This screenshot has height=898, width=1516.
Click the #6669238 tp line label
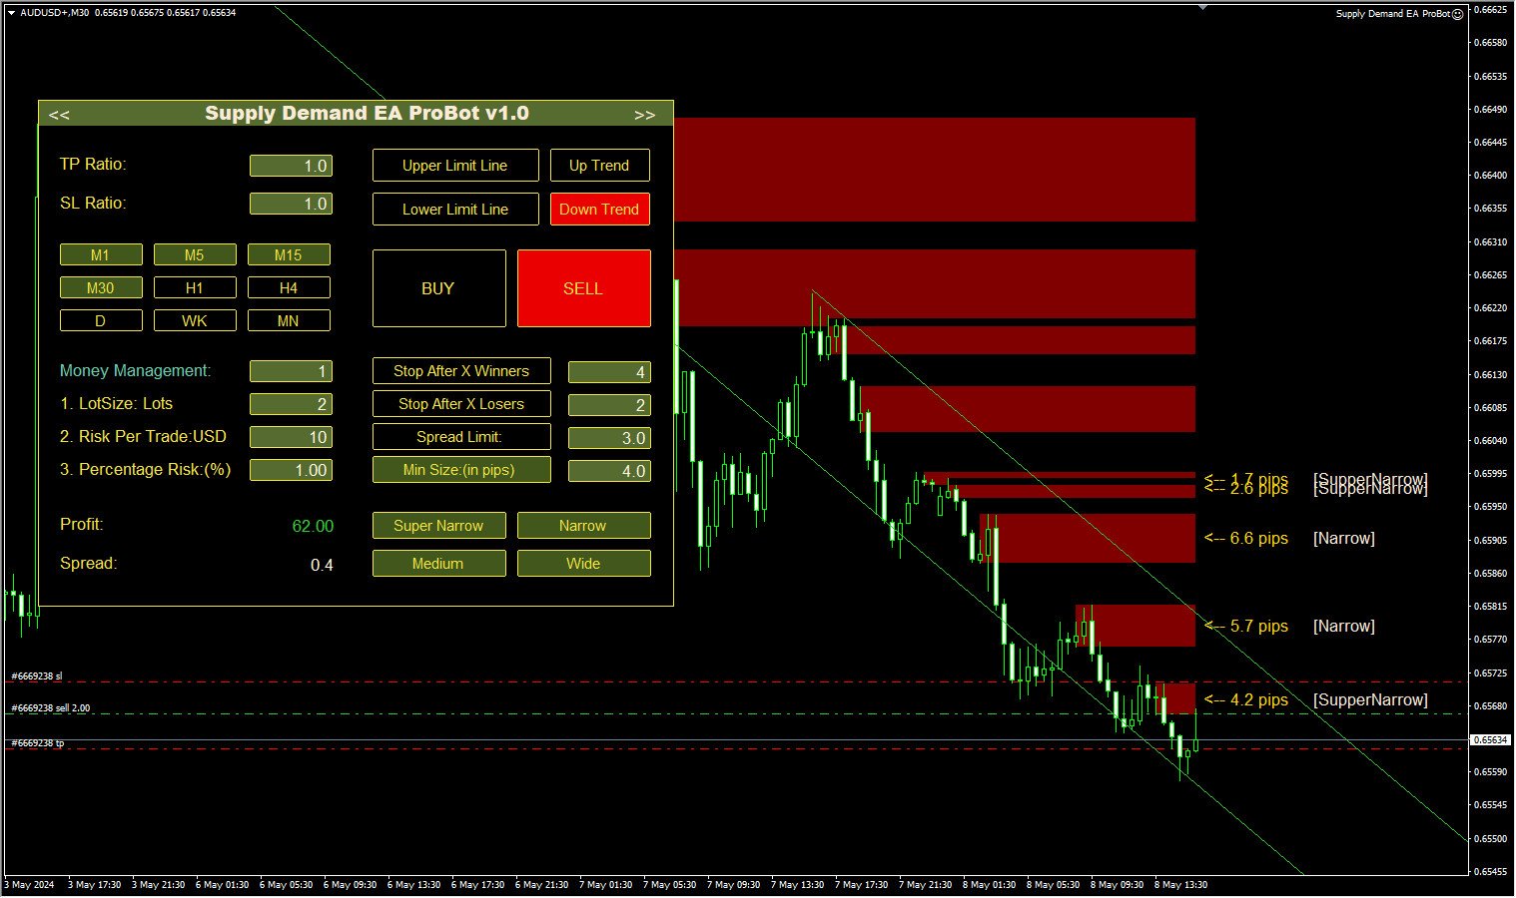tap(38, 743)
